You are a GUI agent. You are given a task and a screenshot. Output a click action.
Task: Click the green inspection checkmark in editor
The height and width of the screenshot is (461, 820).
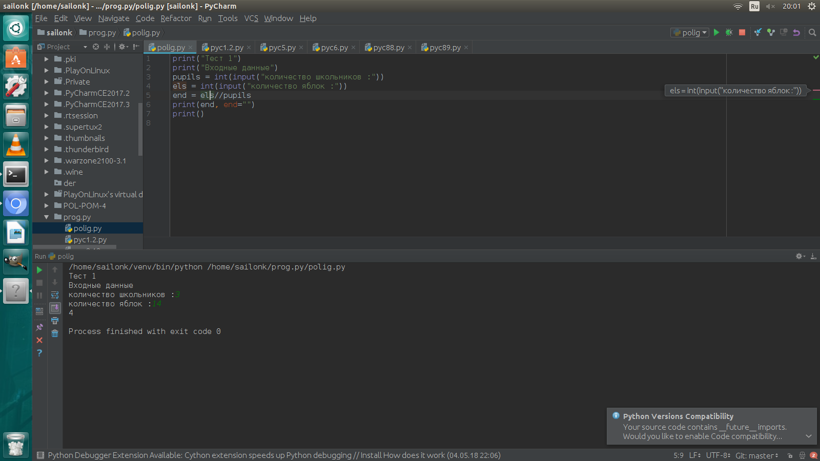[x=816, y=57]
